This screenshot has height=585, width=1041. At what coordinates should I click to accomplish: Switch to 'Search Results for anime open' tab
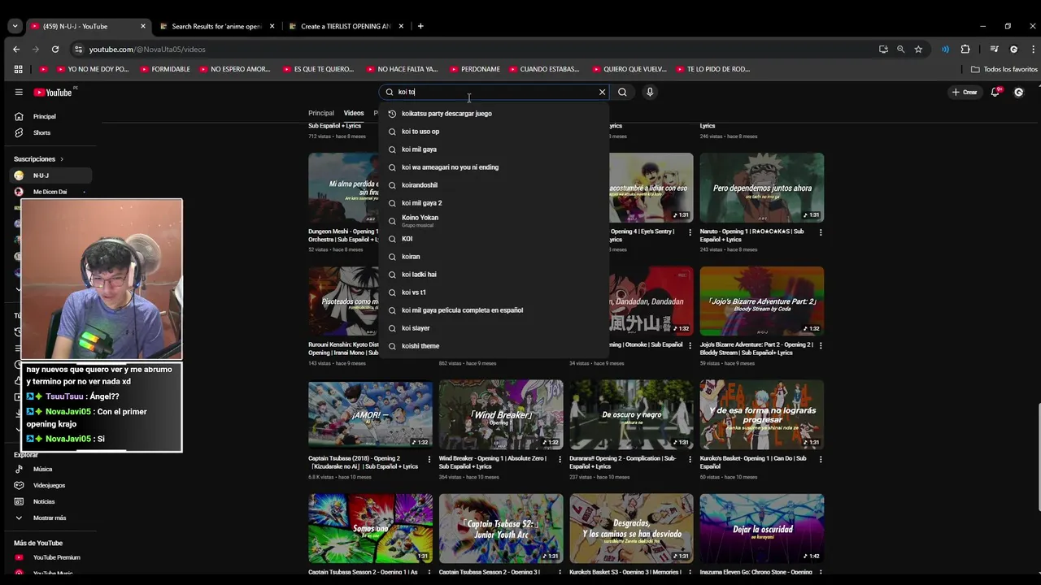click(217, 26)
